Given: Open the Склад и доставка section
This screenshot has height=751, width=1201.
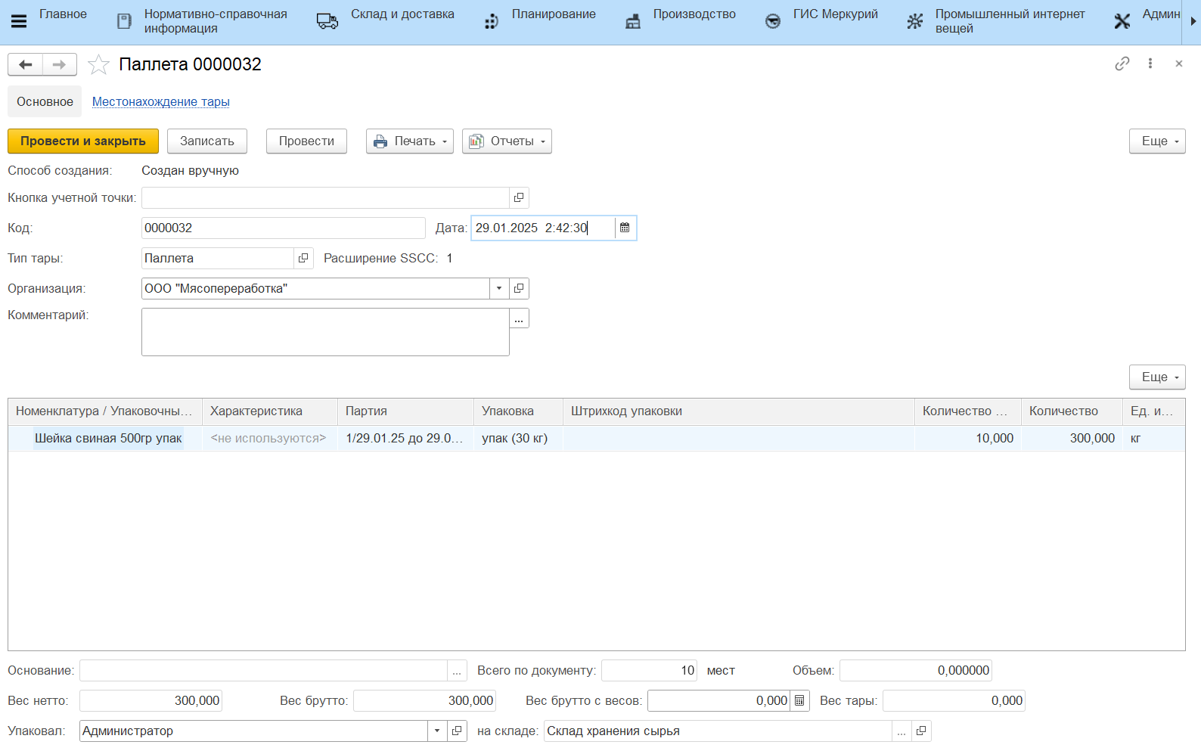Looking at the screenshot, I should [402, 14].
